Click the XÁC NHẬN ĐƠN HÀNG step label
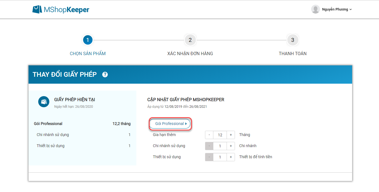Screen dimensions: 379x192 [190, 54]
